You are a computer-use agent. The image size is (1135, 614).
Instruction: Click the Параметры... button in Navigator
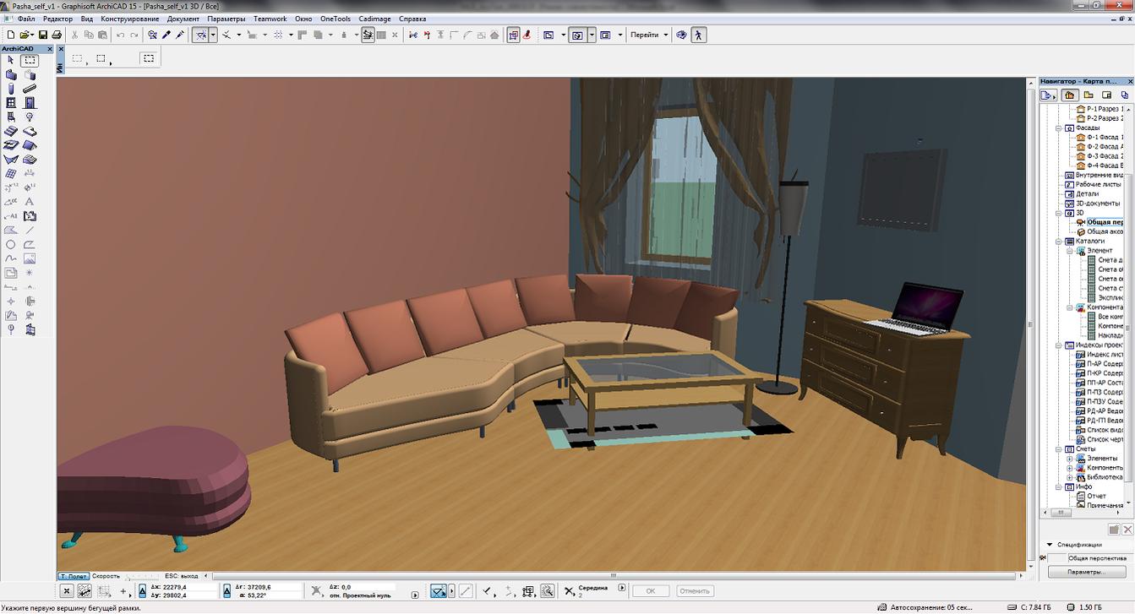(x=1086, y=572)
